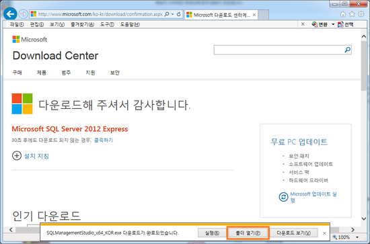This screenshot has height=244, width=370.
Task: Click the 변환 toolbar button
Action: click(320, 24)
